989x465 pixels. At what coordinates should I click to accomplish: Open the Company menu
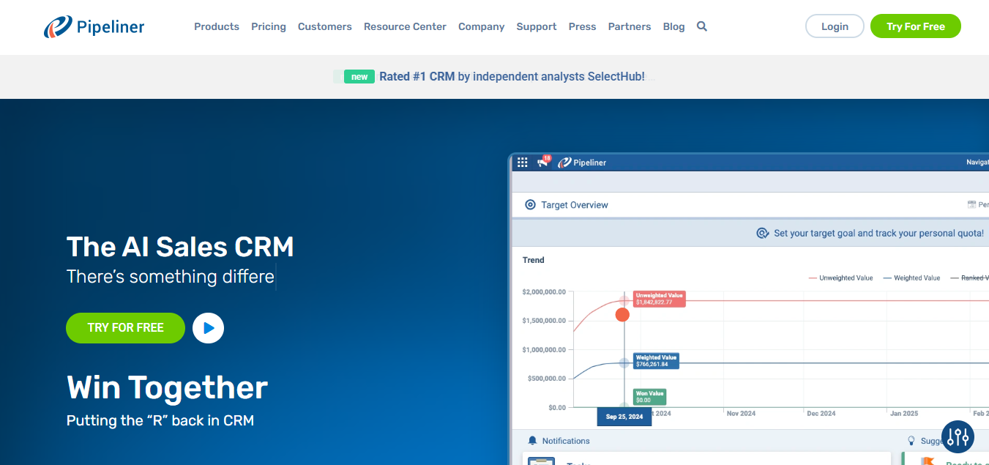point(482,26)
